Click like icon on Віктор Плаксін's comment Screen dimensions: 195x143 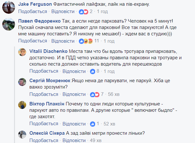point(93,124)
